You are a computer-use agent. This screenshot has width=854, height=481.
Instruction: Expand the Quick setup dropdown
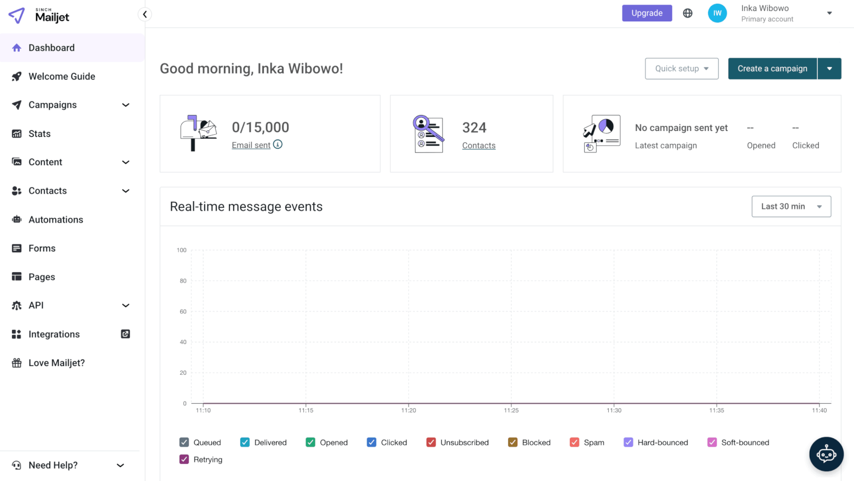[x=682, y=68]
